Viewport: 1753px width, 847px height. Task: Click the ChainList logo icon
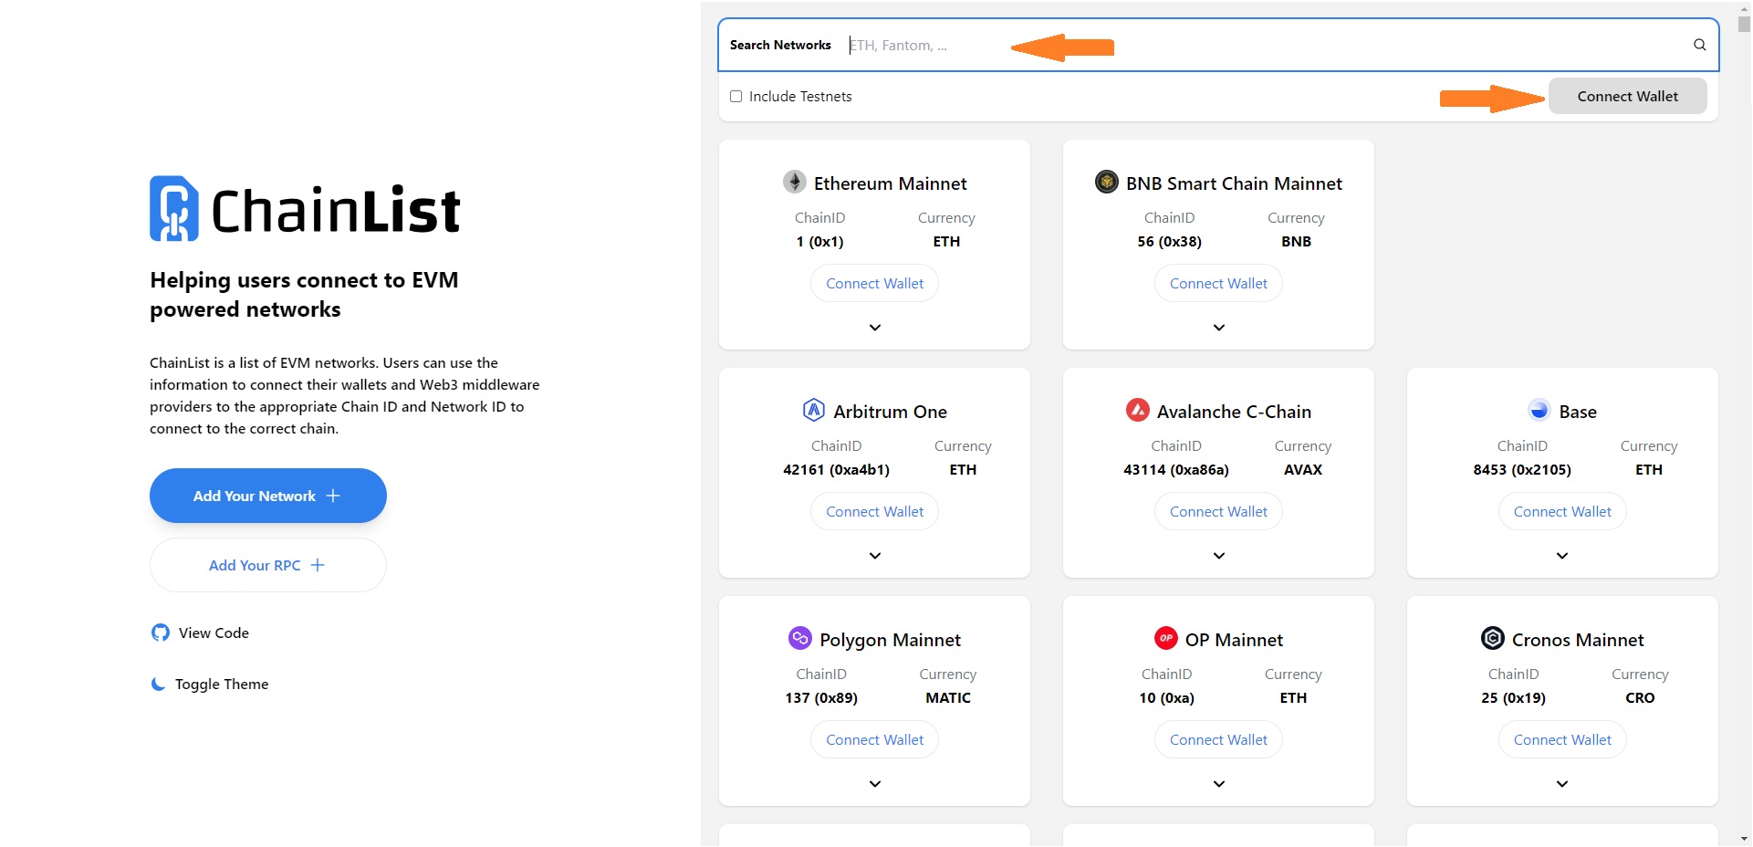[x=174, y=208]
